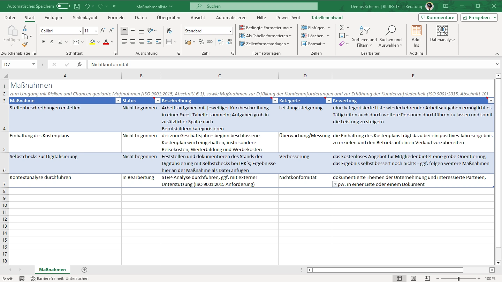Click the Freigeben button
502x282 pixels.
click(479, 17)
